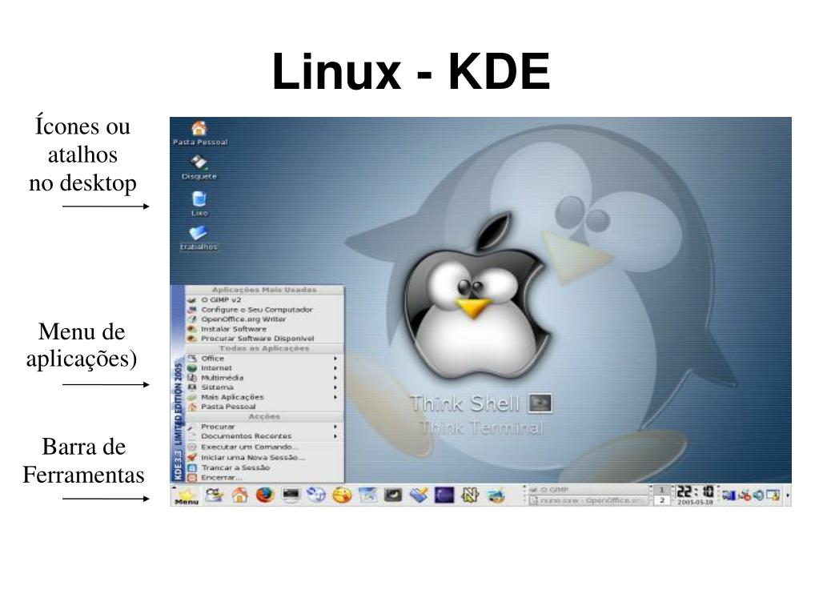Click the home folder icon in panel

pyautogui.click(x=239, y=496)
